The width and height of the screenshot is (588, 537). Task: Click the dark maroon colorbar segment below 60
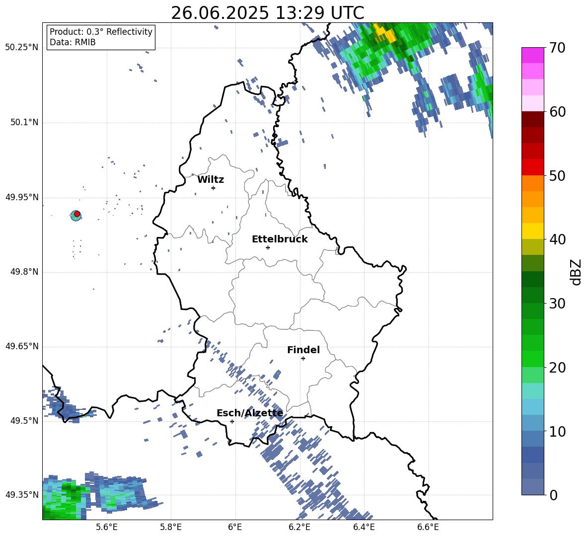coord(532,119)
